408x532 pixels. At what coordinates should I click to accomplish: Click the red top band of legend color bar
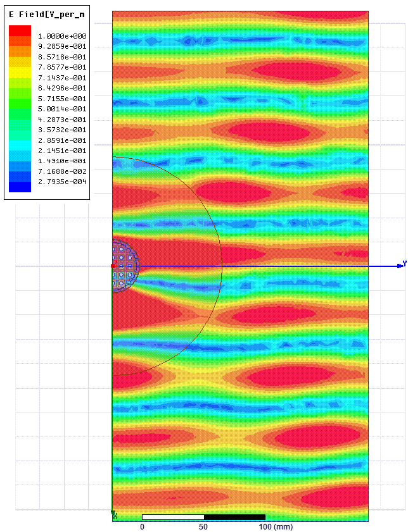click(x=20, y=30)
